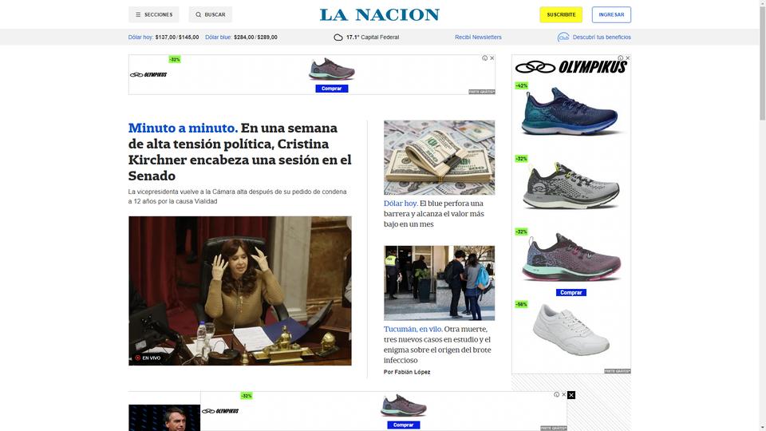
Task: Dismiss the bottom sticky ad via the black X
Action: click(571, 395)
